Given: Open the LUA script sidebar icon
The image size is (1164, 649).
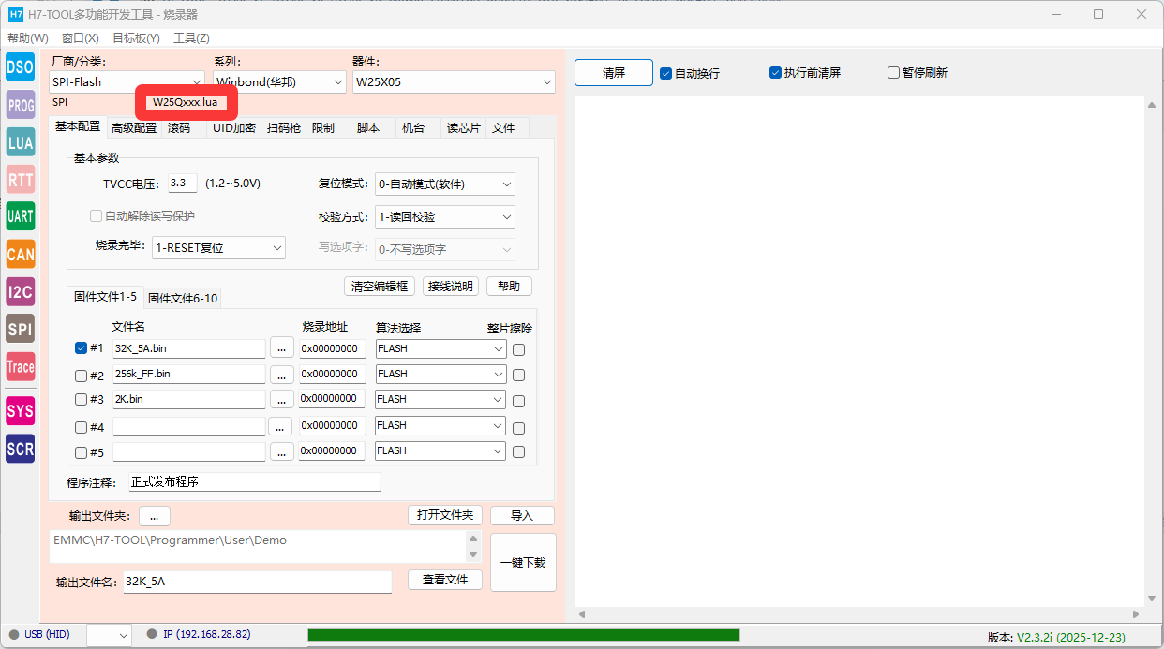Looking at the screenshot, I should pyautogui.click(x=20, y=142).
